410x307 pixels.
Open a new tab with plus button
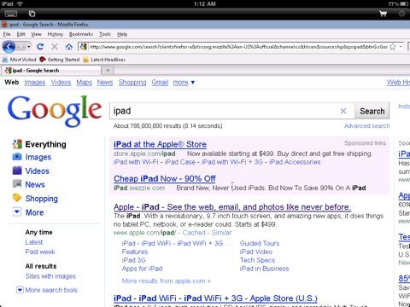(108, 70)
